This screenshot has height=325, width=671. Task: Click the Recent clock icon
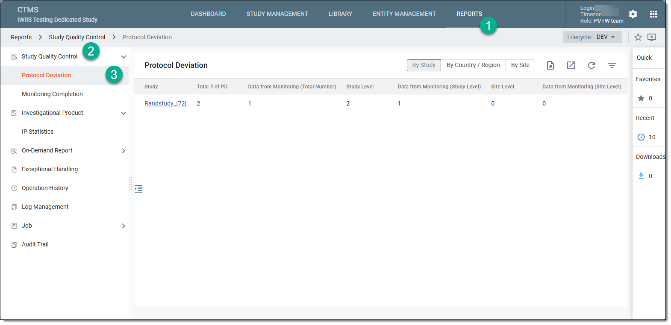tap(641, 137)
